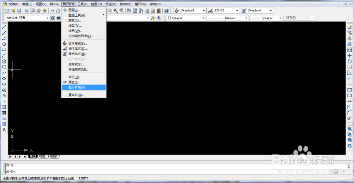
Task: Choose 图形界限(A) from the Format menu
Action: [84, 87]
